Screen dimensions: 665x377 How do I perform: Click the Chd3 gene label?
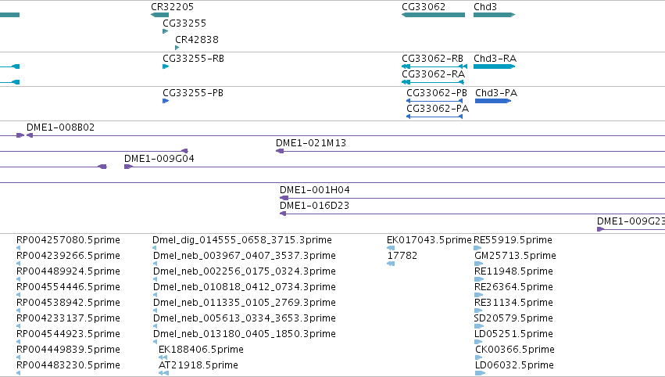coord(485,7)
